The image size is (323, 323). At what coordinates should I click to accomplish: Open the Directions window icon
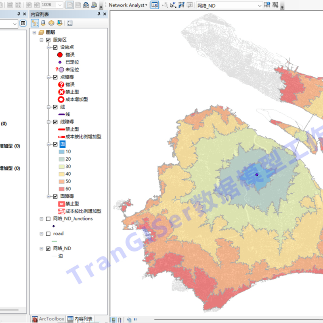point(189,5)
